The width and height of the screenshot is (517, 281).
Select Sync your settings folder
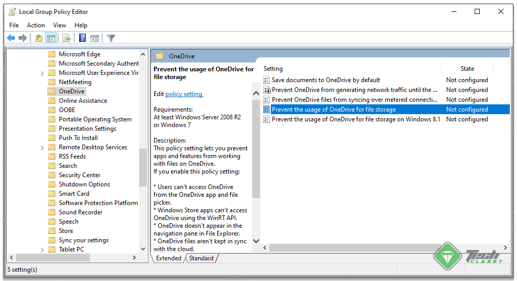click(84, 240)
